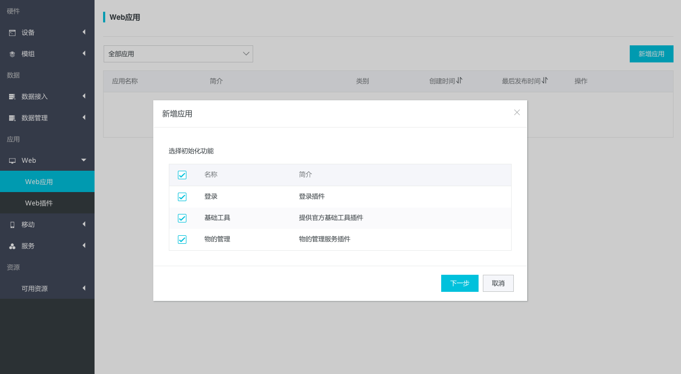Click the Web monitor icon in sidebar

coord(12,161)
